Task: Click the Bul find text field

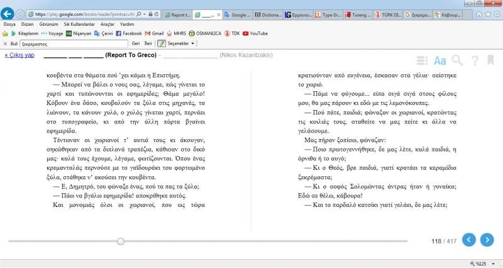Action: pyautogui.click(x=74, y=43)
